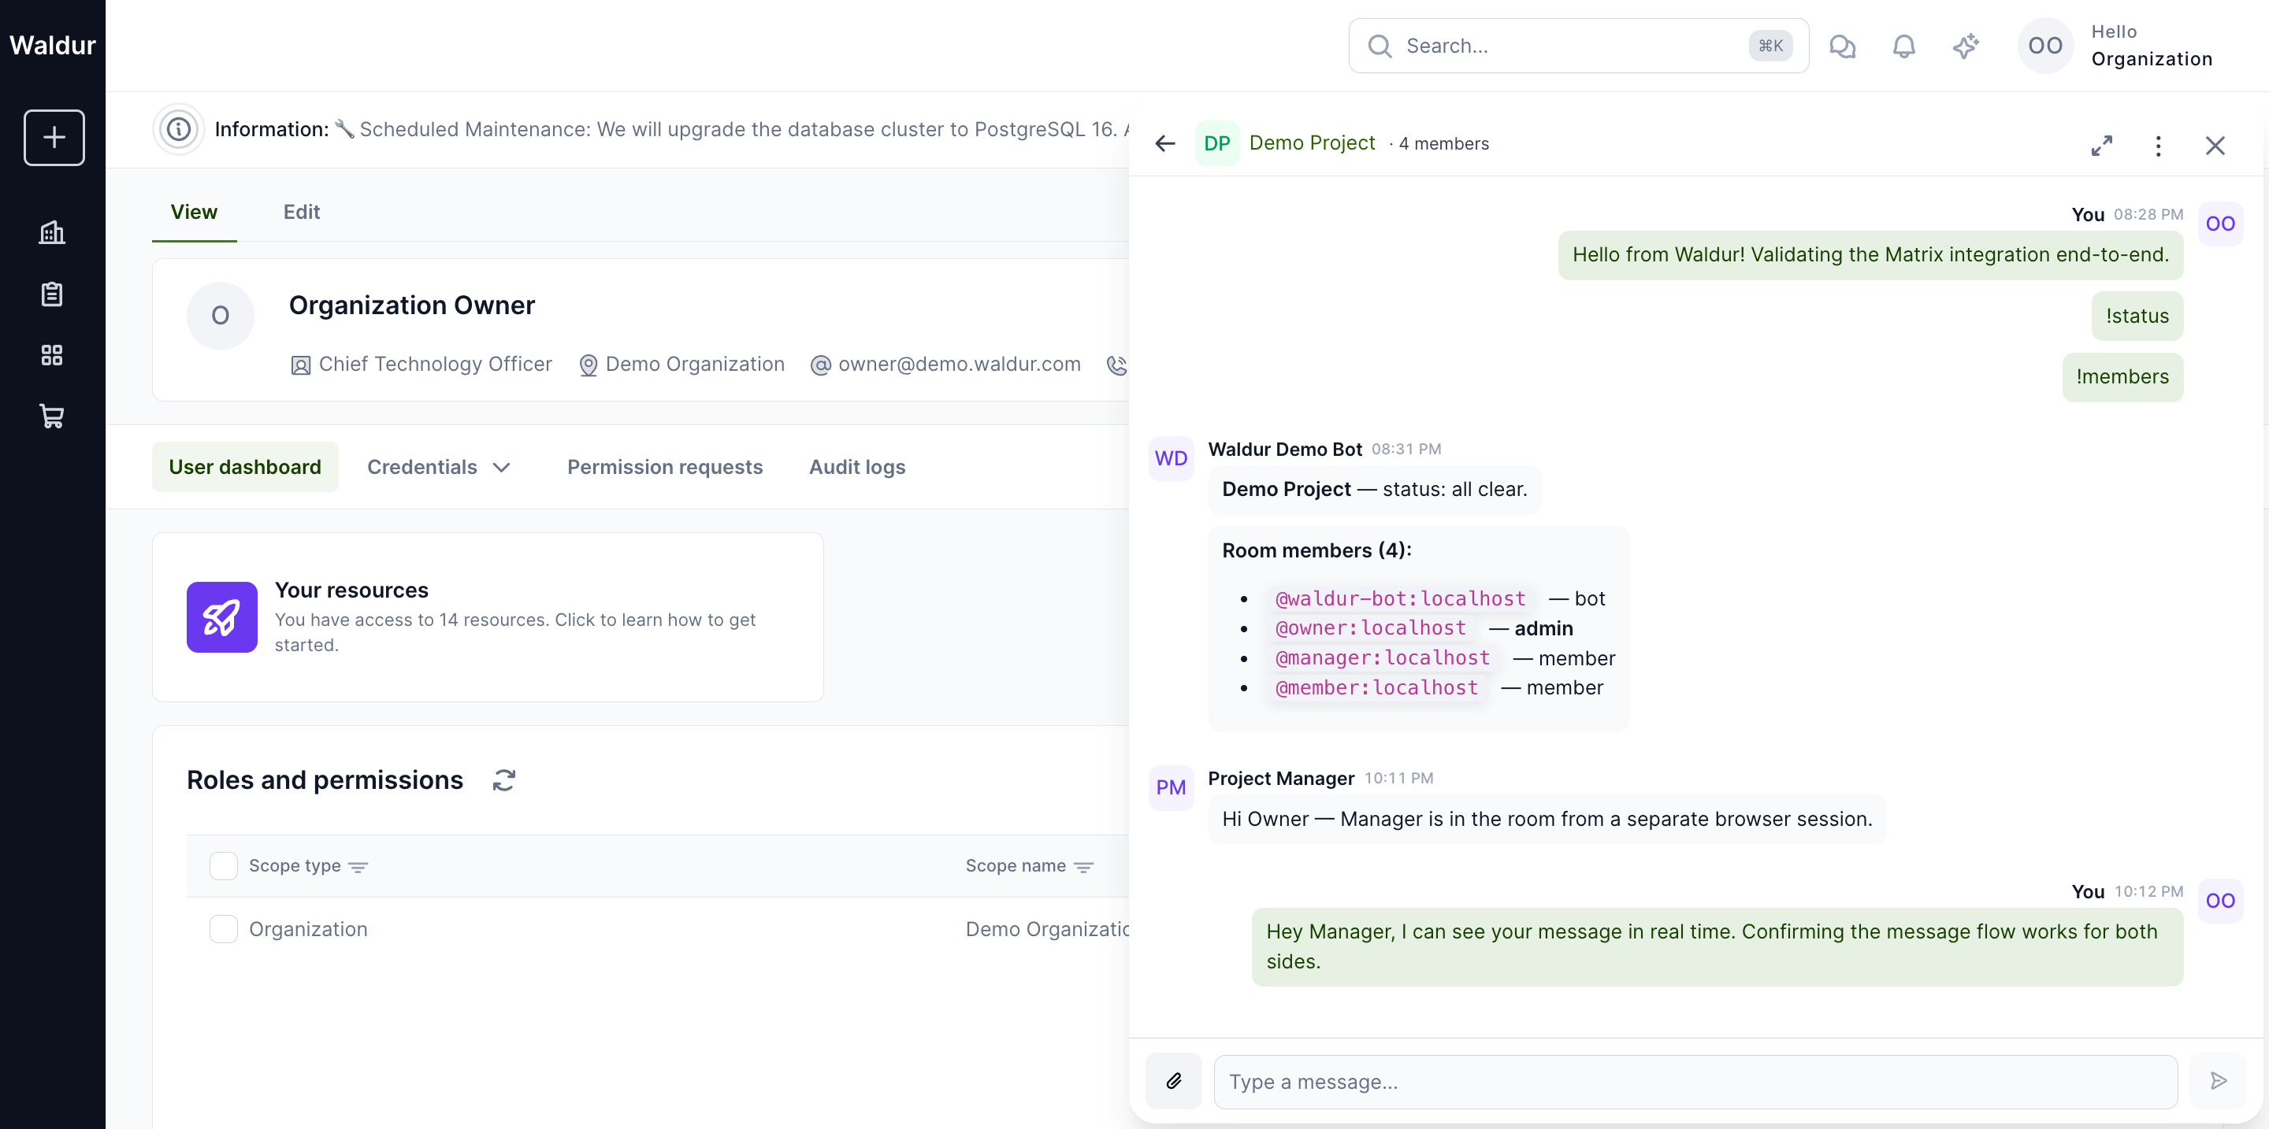
Task: Open the organizations building icon in sidebar
Action: point(52,232)
